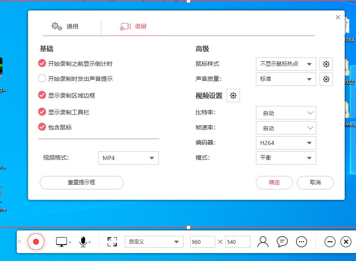Enable 开始录制时发出声音提示 option
Image resolution: width=356 pixels, height=261 pixels.
42,78
